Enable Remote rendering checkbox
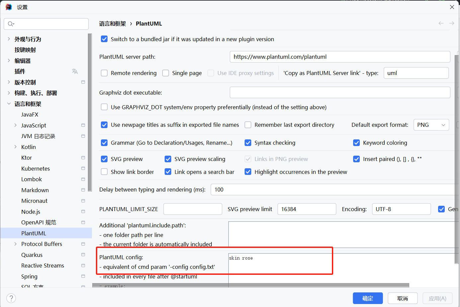The image size is (460, 307). 104,73
